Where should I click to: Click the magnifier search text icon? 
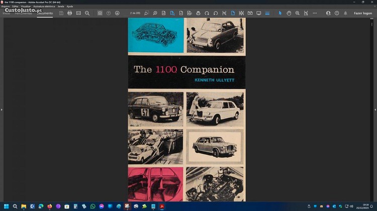(87, 13)
